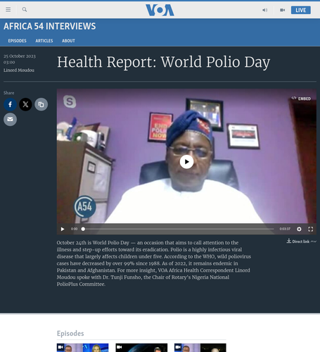The height and width of the screenshot is (352, 320).
Task: Click the video camera icon in header
Action: coord(283,10)
